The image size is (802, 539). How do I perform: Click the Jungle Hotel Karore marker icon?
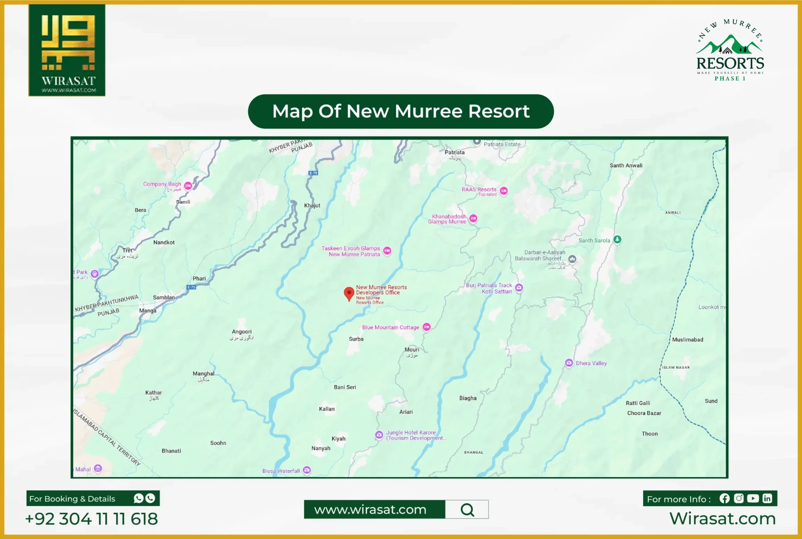click(x=379, y=434)
